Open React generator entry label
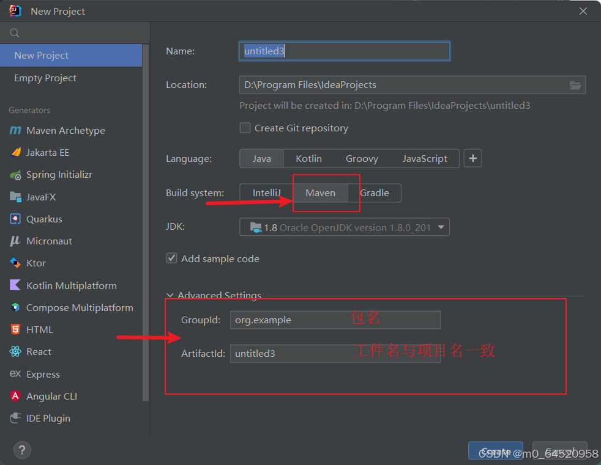Image resolution: width=601 pixels, height=465 pixels. coord(39,352)
